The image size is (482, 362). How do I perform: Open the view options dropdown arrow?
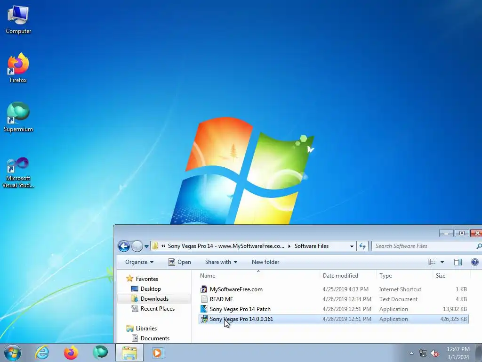coord(442,262)
